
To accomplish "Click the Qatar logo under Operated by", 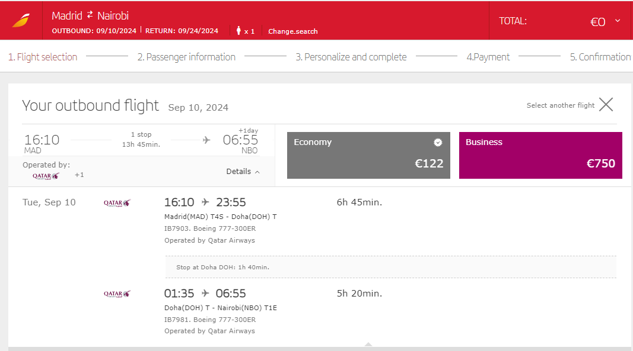I will click(x=46, y=176).
